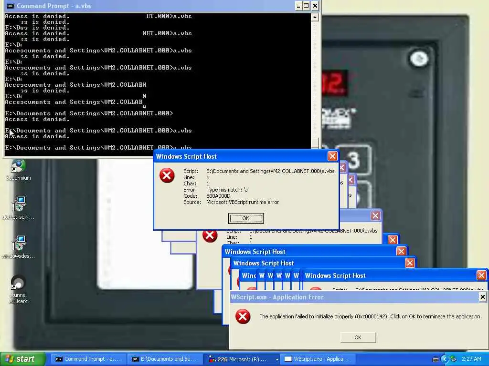489x366 pixels.
Task: Click the 'Type mismatch: 'a'' error text
Action: [227, 190]
